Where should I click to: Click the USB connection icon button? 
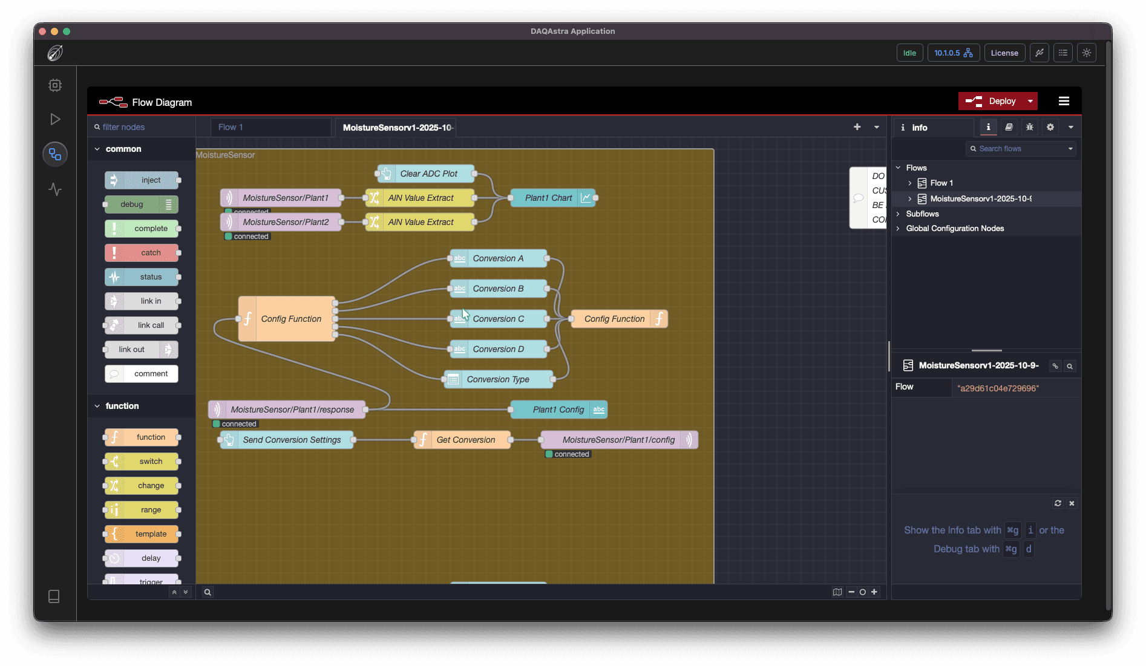(1040, 53)
